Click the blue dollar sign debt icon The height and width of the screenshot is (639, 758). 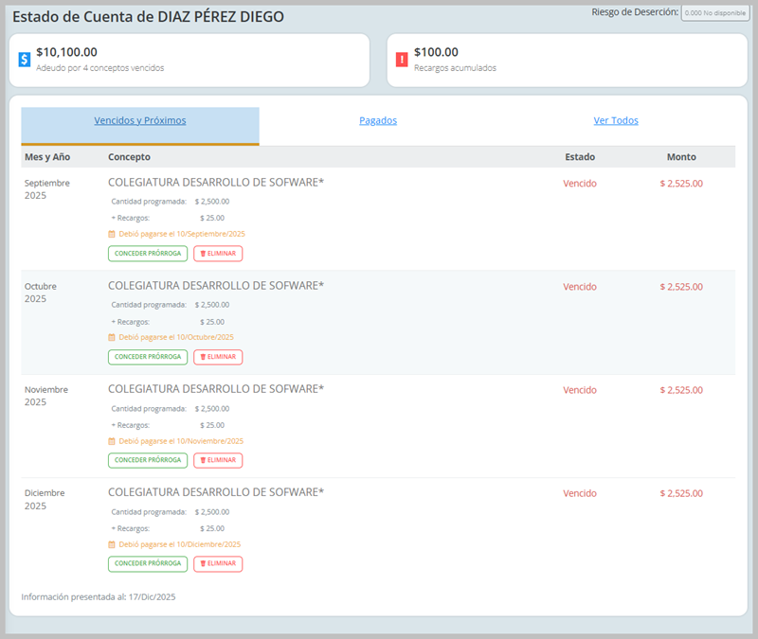25,60
